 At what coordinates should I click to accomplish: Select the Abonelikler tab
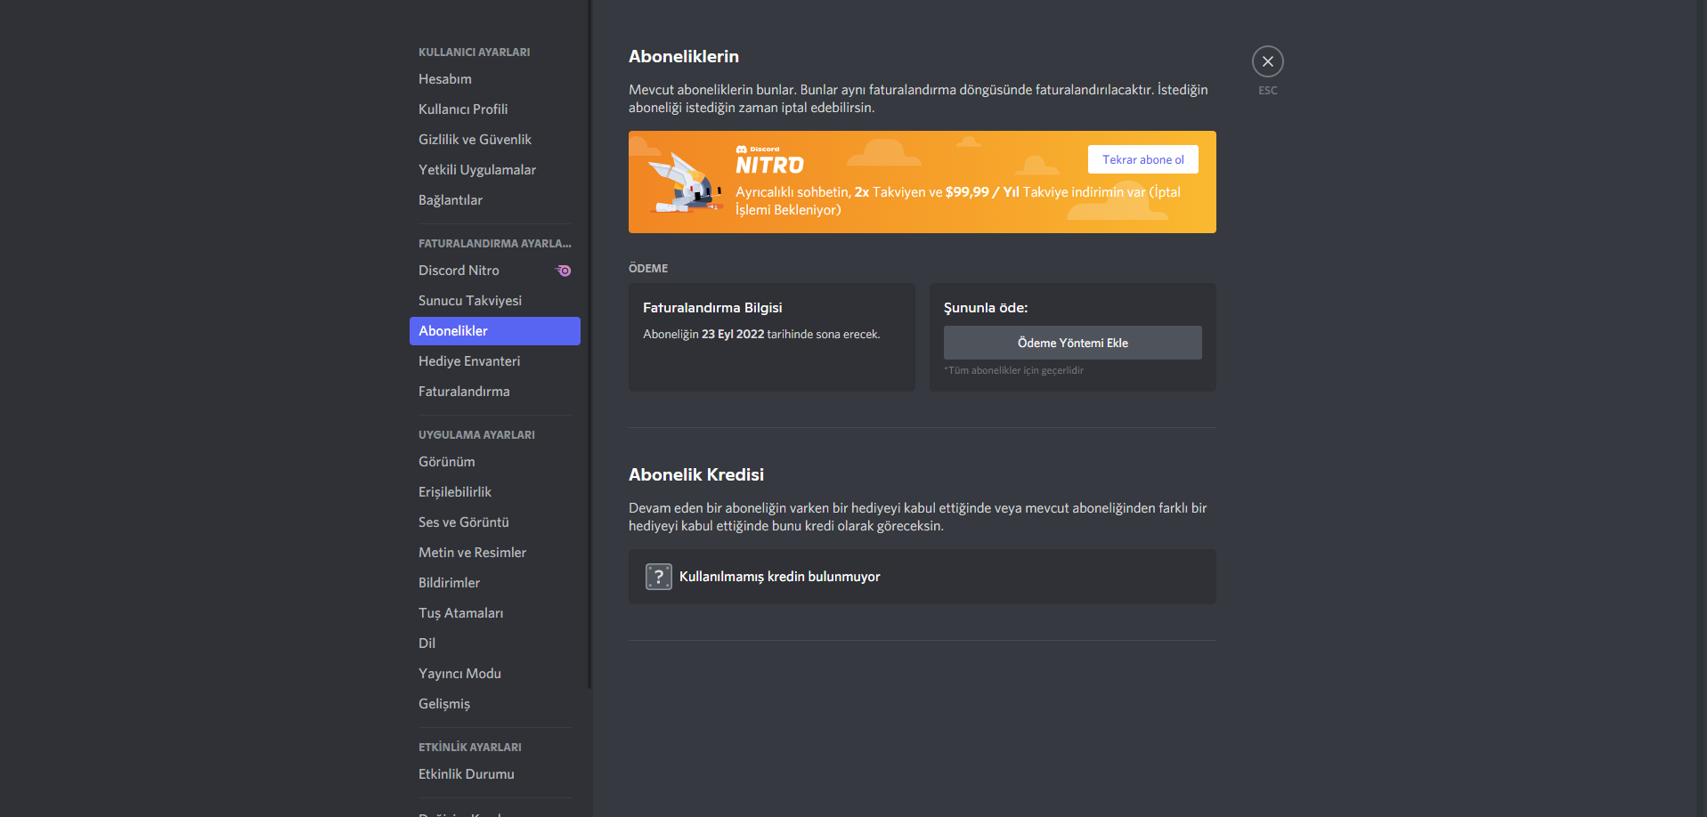point(494,331)
